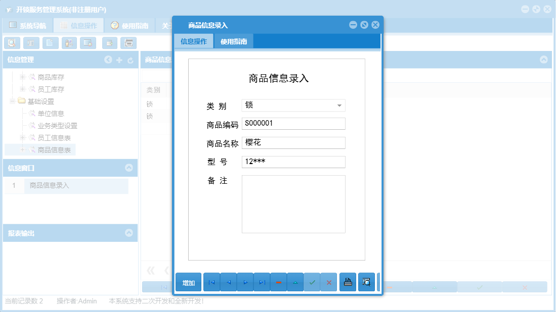Screen dimensions: 556x312
Task: Click the plus icon on the 信息管理 header
Action: (x=119, y=59)
